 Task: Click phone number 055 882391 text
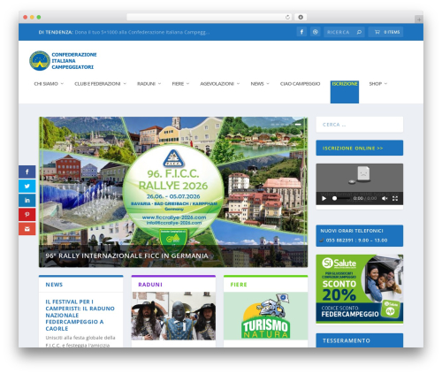(x=339, y=240)
